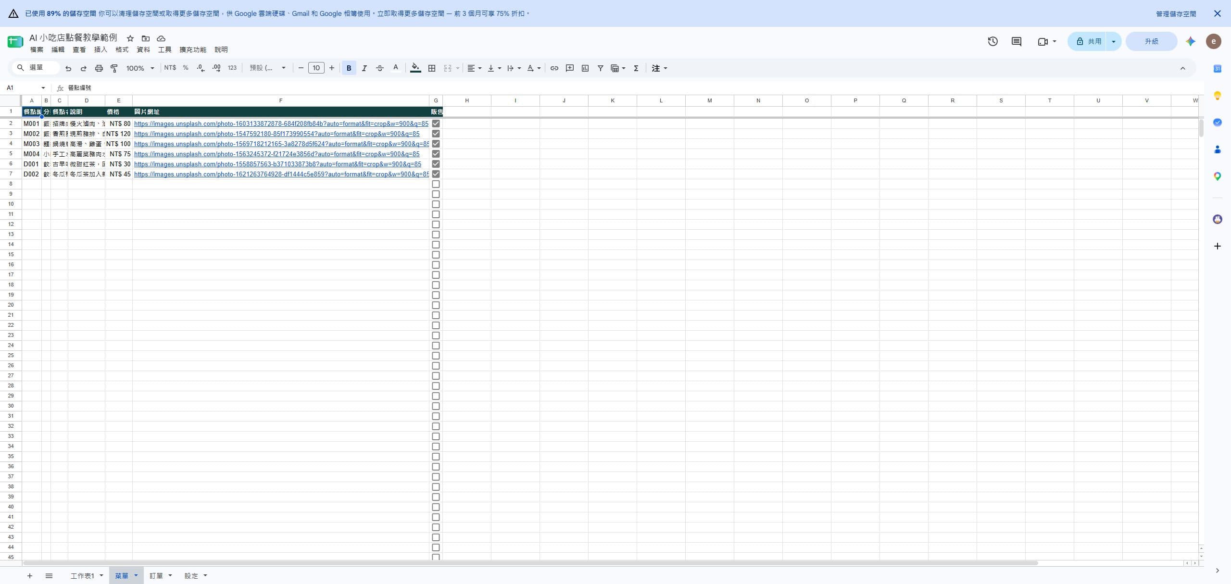
Task: Uncheck the sale checkbox for M002
Action: pos(436,134)
